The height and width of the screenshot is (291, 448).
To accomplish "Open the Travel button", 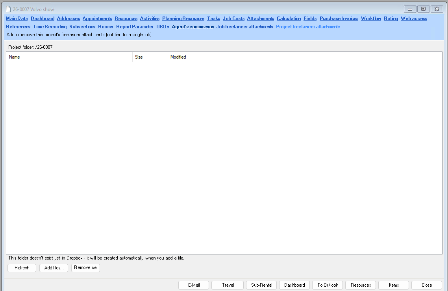I will point(228,285).
